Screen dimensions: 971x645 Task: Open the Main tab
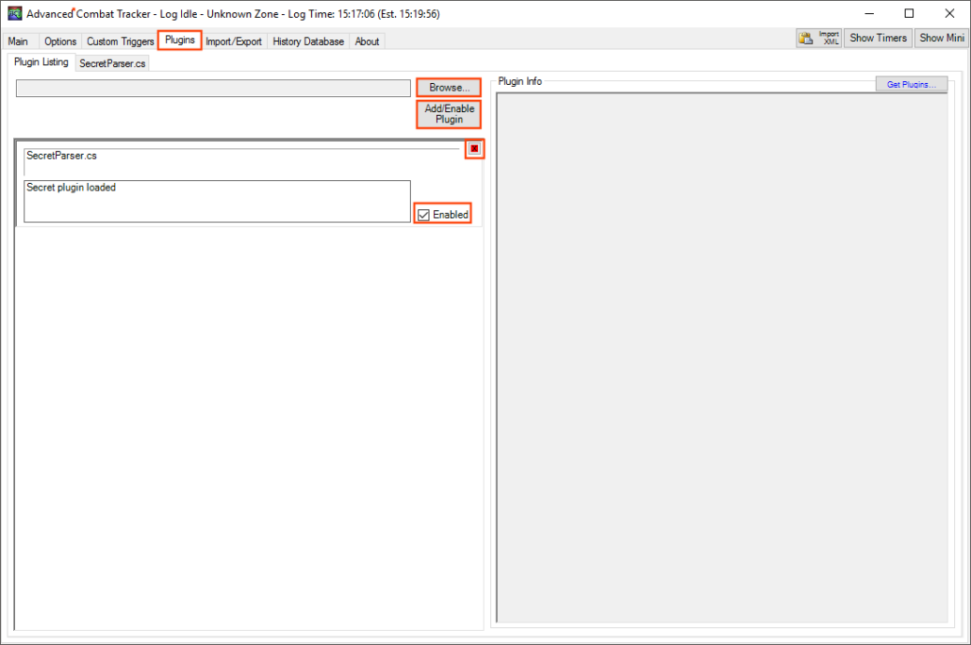coord(18,41)
